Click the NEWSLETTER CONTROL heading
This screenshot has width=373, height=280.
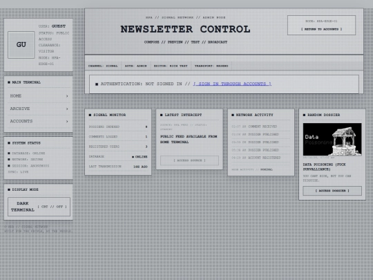point(185,29)
